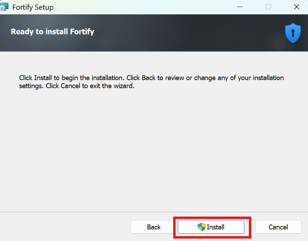The height and width of the screenshot is (241, 308).
Task: Click the empty gray wizard body area
Action: coord(154,147)
